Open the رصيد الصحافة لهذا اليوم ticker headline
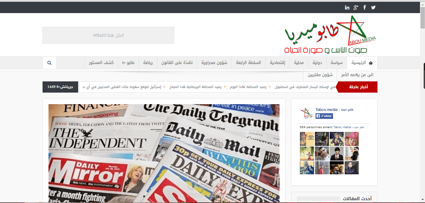Screen dimensions: 425x203 [x=248, y=87]
